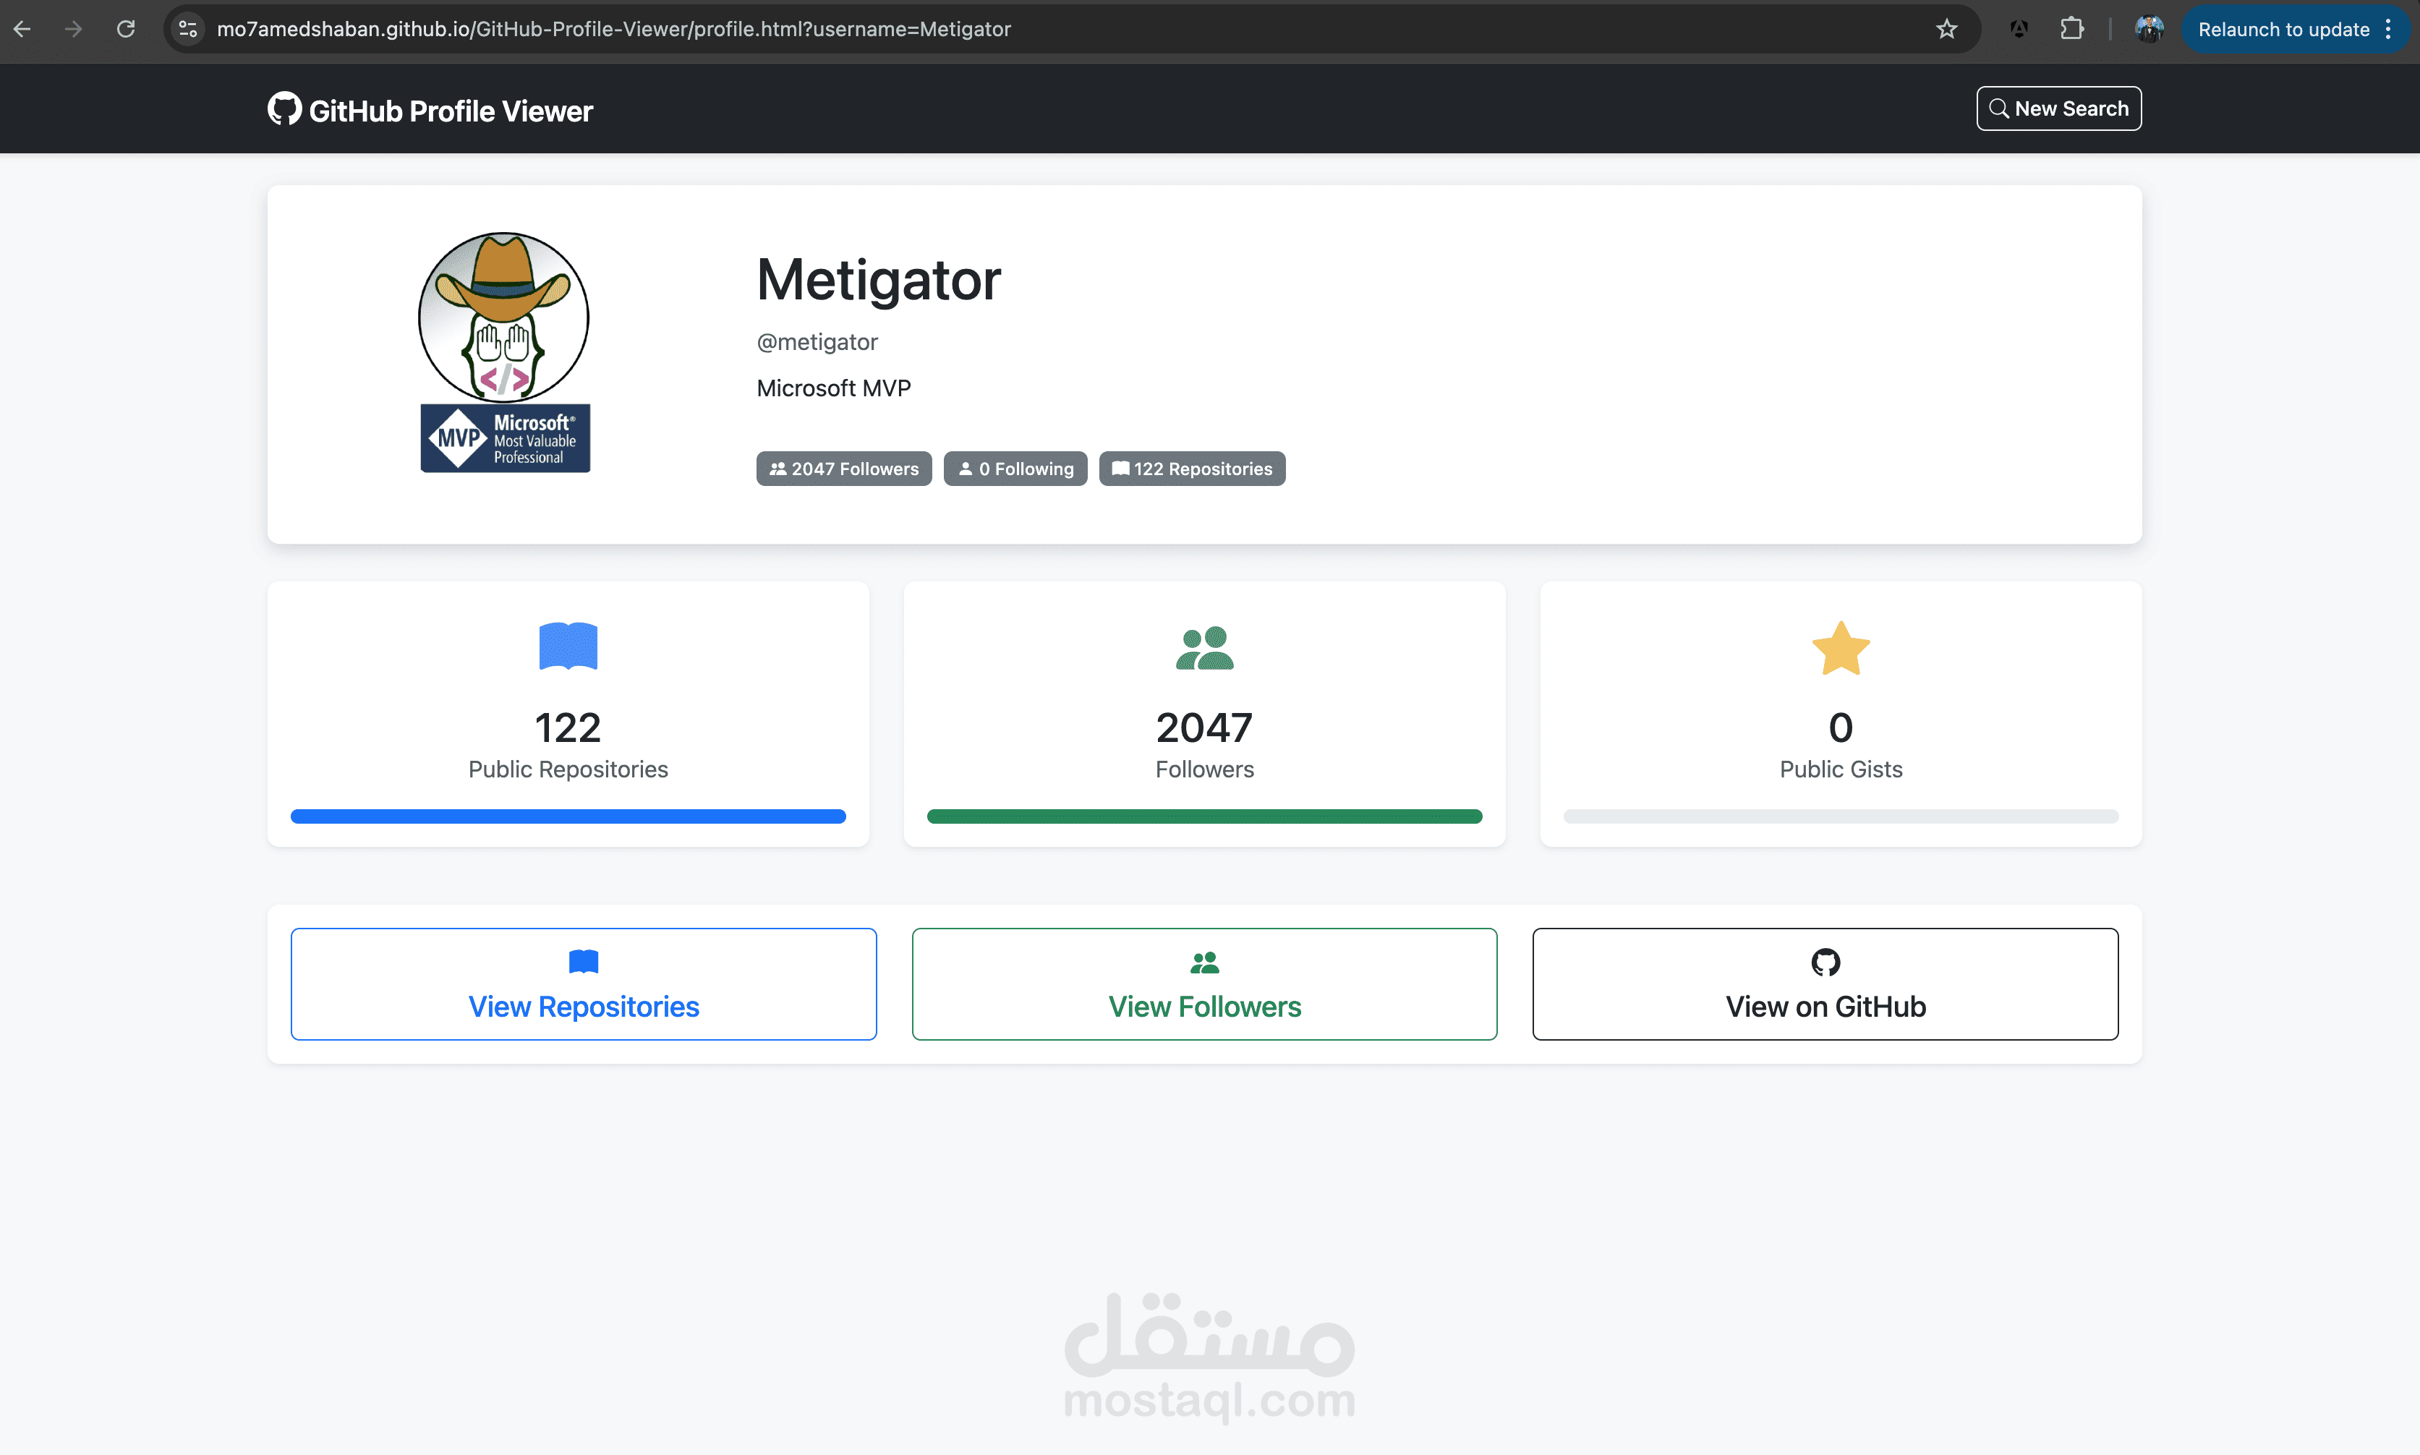2420x1455 pixels.
Task: Click the @metigator username text
Action: (x=817, y=342)
